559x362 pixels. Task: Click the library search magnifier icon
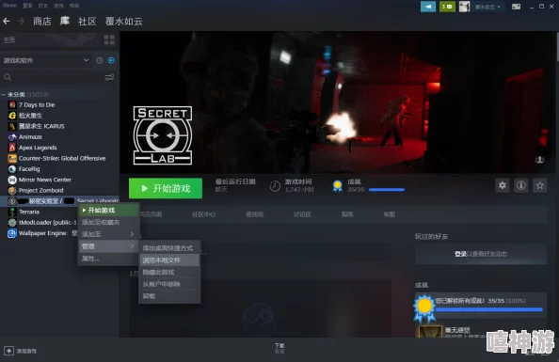tap(8, 77)
